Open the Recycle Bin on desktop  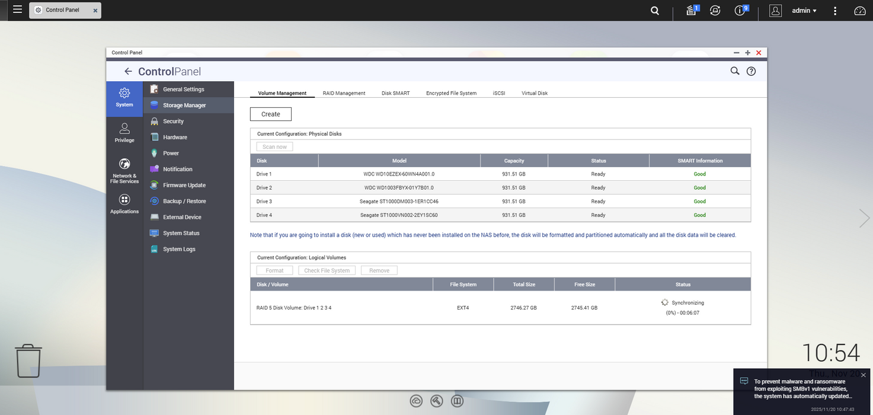28,361
